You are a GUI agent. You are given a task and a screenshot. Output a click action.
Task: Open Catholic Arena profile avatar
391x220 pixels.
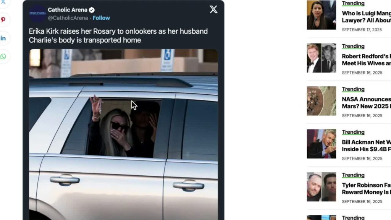click(x=38, y=13)
